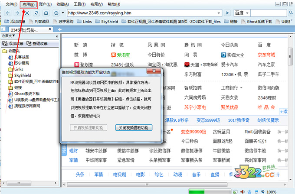
Task: Open the 帮助(H) menu
Action: pyautogui.click(x=114, y=4)
